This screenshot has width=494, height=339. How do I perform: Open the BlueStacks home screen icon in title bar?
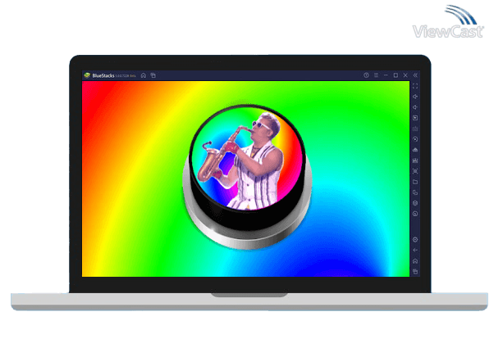(x=144, y=75)
